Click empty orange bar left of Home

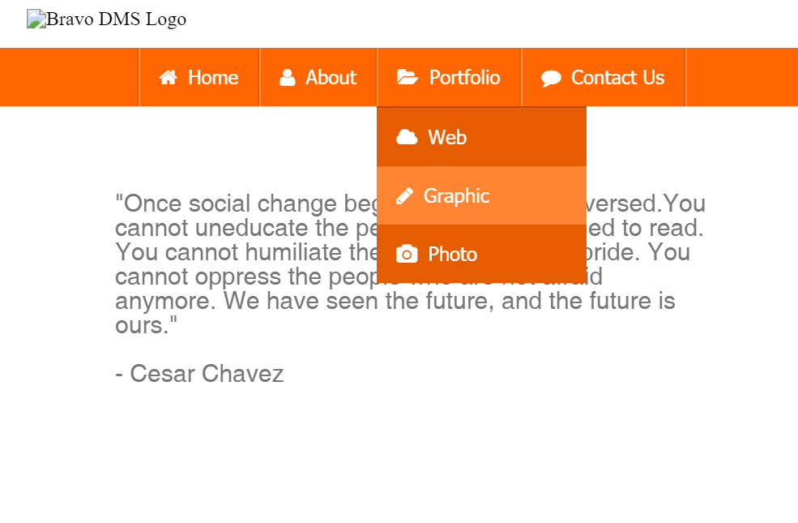pos(69,78)
